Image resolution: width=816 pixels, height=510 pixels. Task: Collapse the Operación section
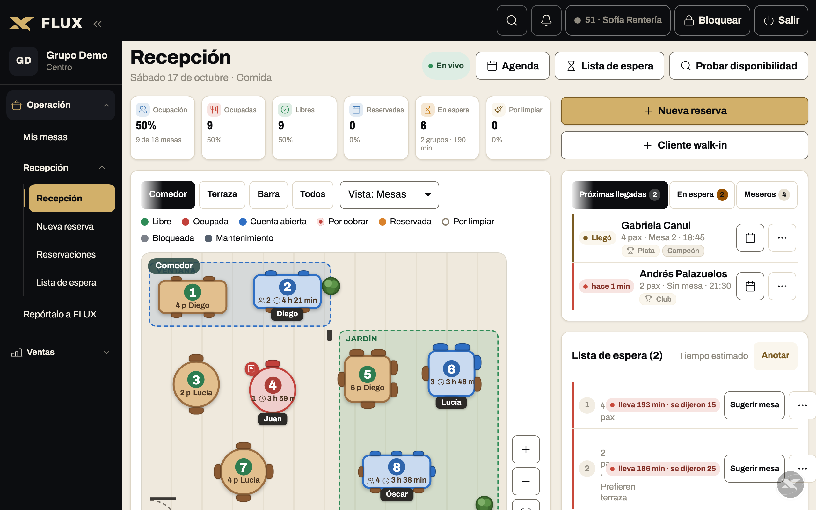[61, 105]
